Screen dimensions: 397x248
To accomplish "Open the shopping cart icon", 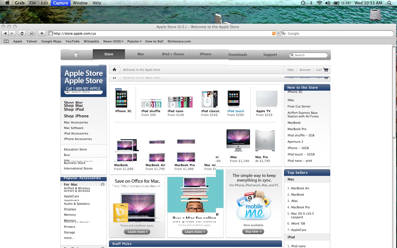I will pos(326,70).
